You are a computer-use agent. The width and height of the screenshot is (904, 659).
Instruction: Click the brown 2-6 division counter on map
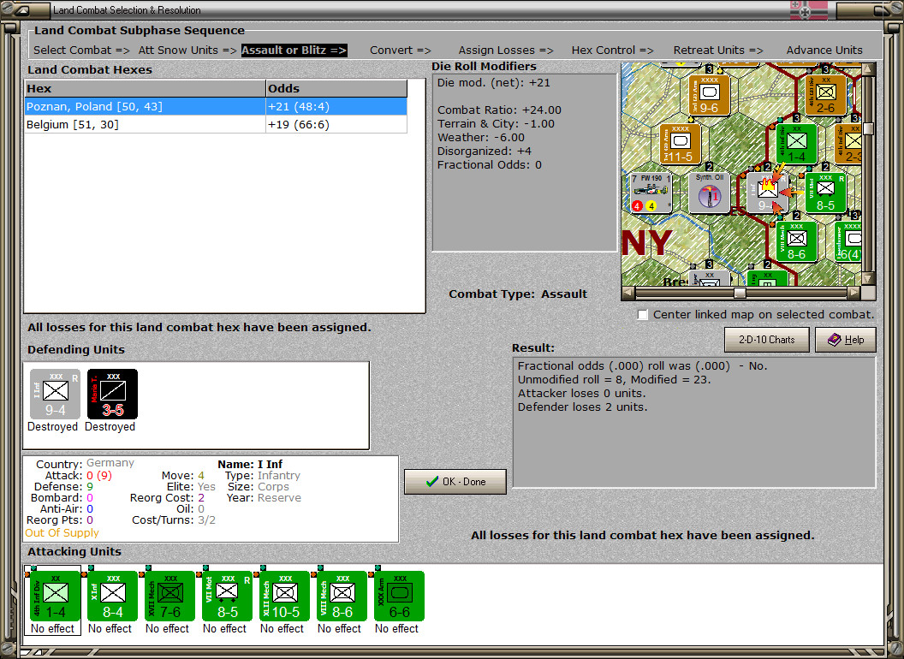(x=825, y=95)
